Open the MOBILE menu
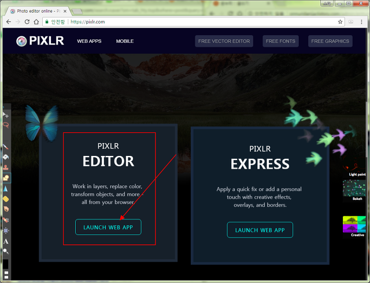The image size is (370, 283). point(125,41)
